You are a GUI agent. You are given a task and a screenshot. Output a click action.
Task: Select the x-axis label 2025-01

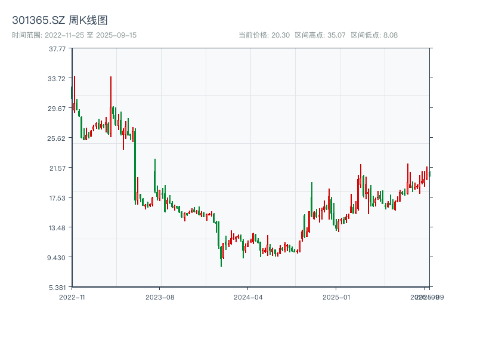pyautogui.click(x=336, y=297)
